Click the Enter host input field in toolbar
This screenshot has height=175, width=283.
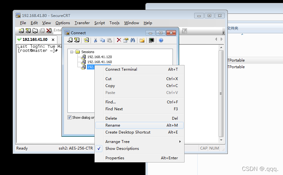(57, 30)
